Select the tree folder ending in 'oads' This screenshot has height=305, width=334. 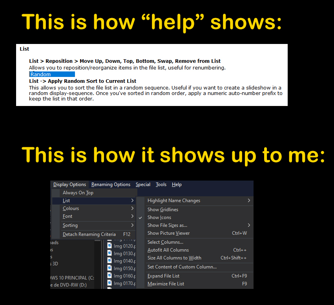(x=54, y=243)
